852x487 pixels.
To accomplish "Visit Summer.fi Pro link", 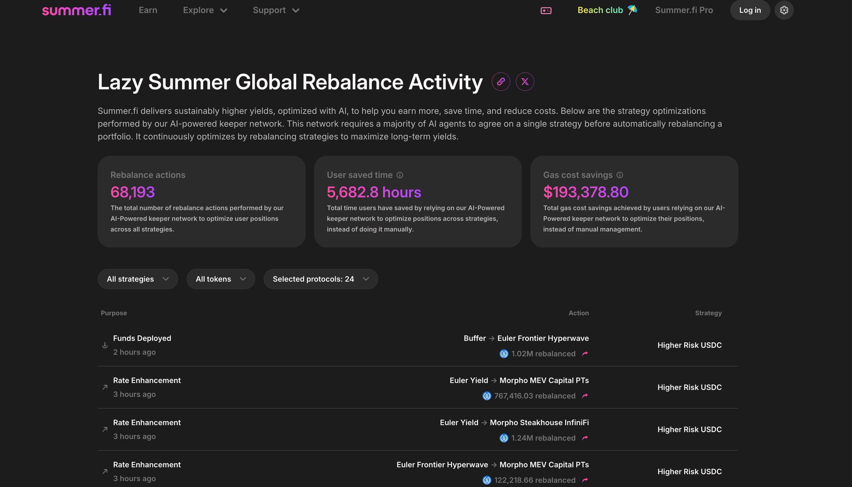I will click(x=684, y=10).
